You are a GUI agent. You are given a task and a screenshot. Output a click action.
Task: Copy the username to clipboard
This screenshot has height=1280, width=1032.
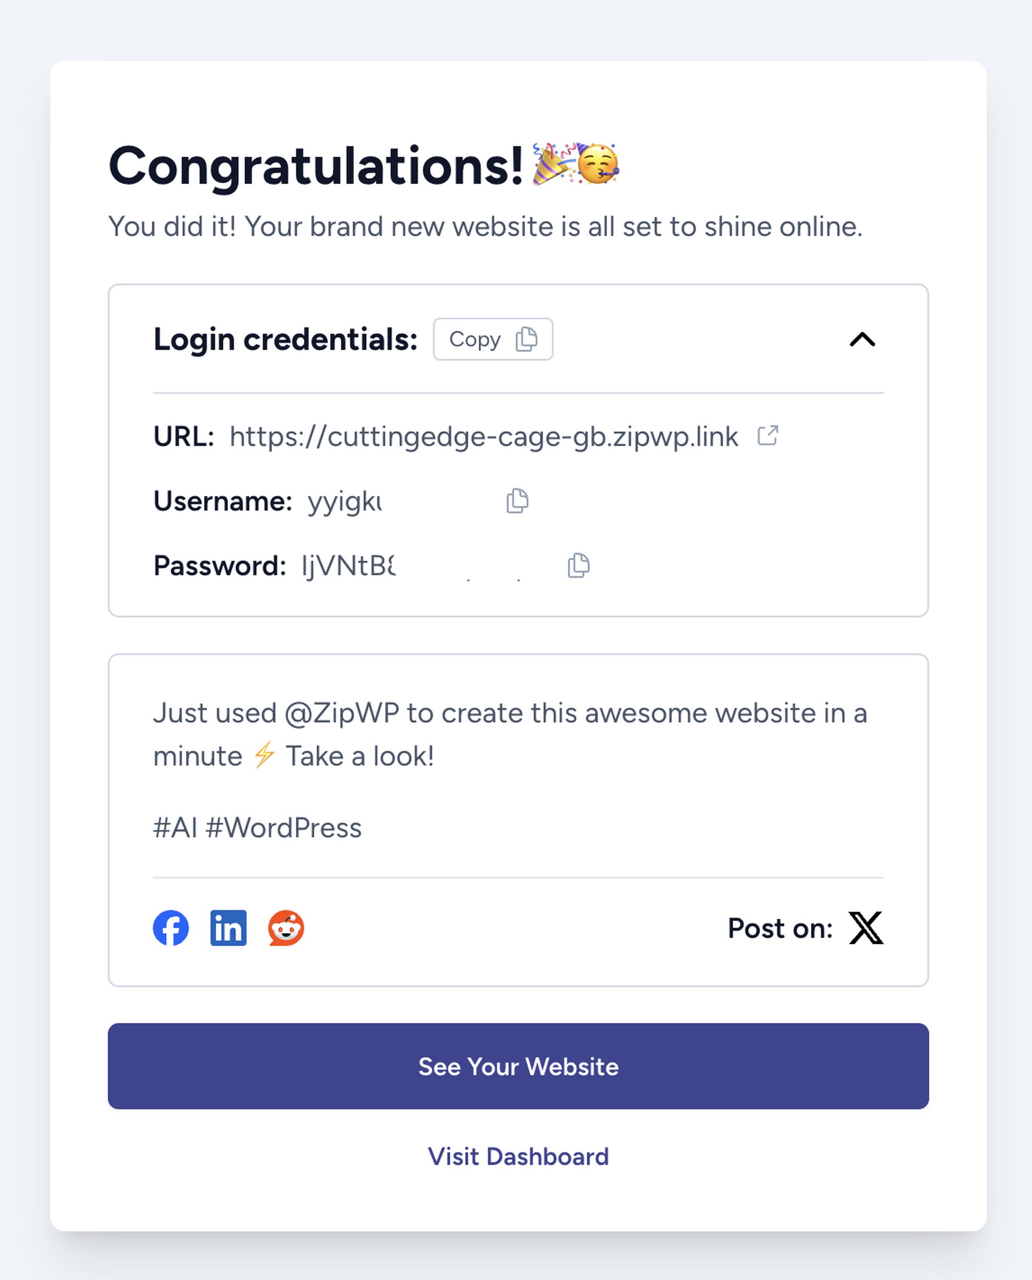(518, 501)
